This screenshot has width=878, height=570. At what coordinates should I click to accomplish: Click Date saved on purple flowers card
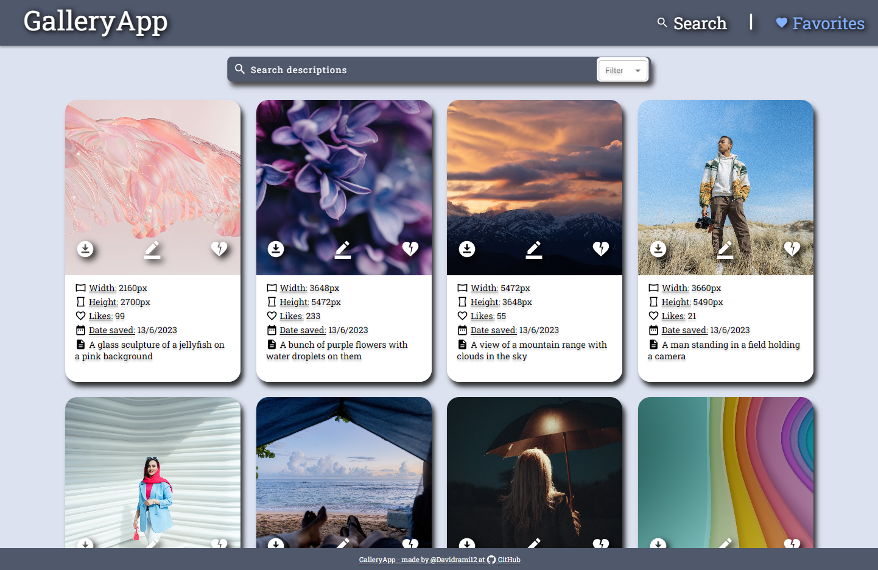pos(324,330)
